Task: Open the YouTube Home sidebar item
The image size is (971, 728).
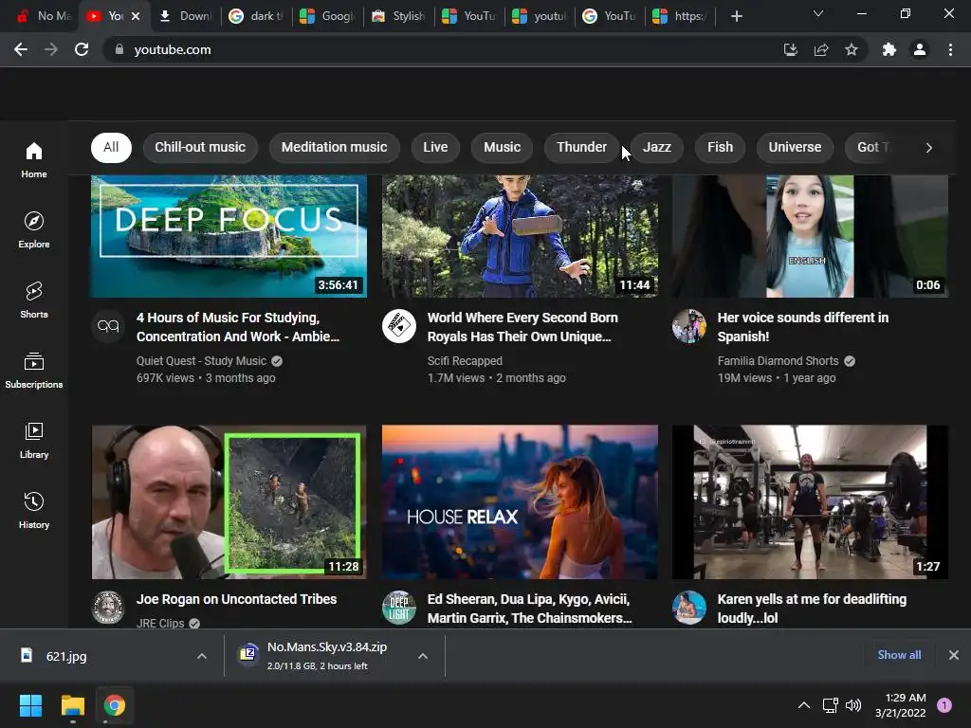Action: tap(34, 160)
